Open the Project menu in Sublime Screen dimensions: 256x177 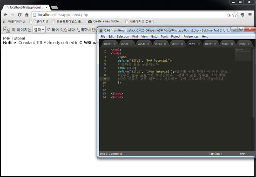(x=175, y=37)
